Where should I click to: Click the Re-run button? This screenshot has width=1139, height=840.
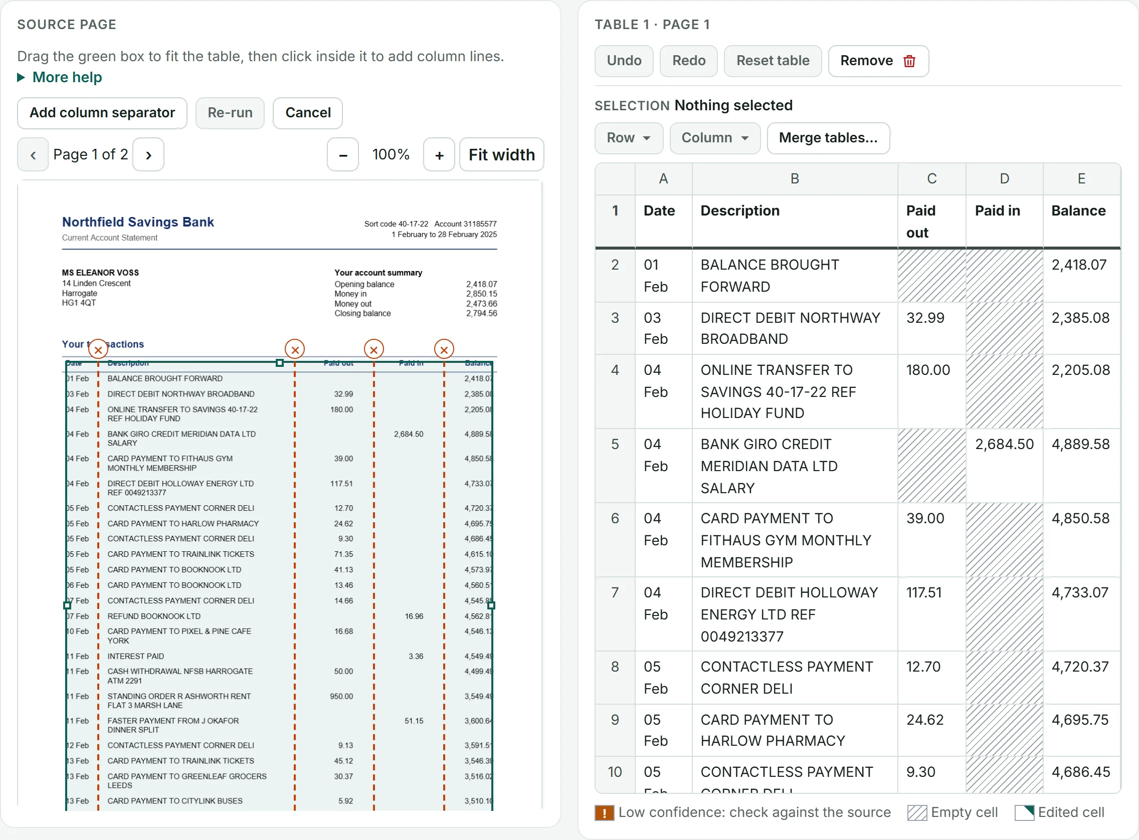tap(230, 113)
